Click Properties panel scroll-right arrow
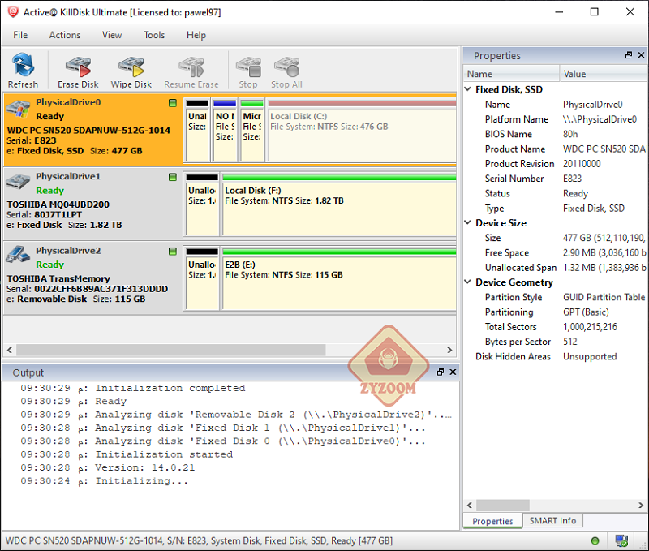This screenshot has height=551, width=649. [641, 505]
